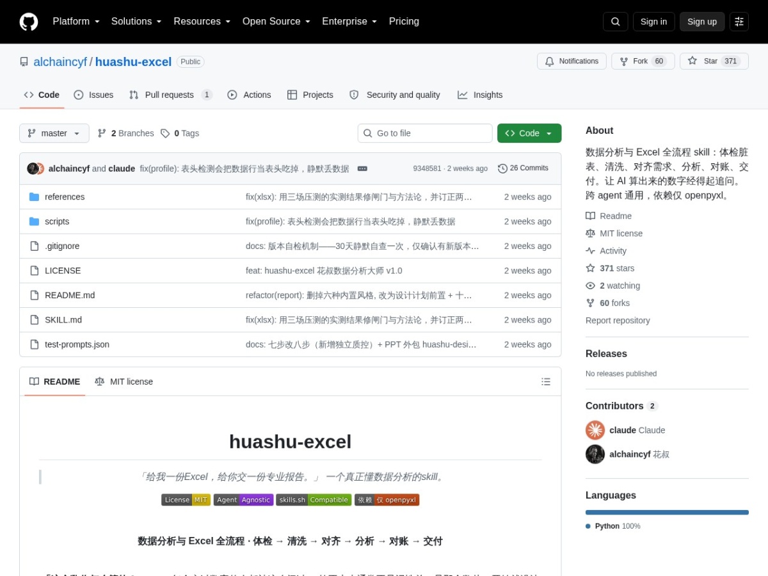Open the Insights tab
Viewport: 768px width, 576px height.
click(480, 95)
